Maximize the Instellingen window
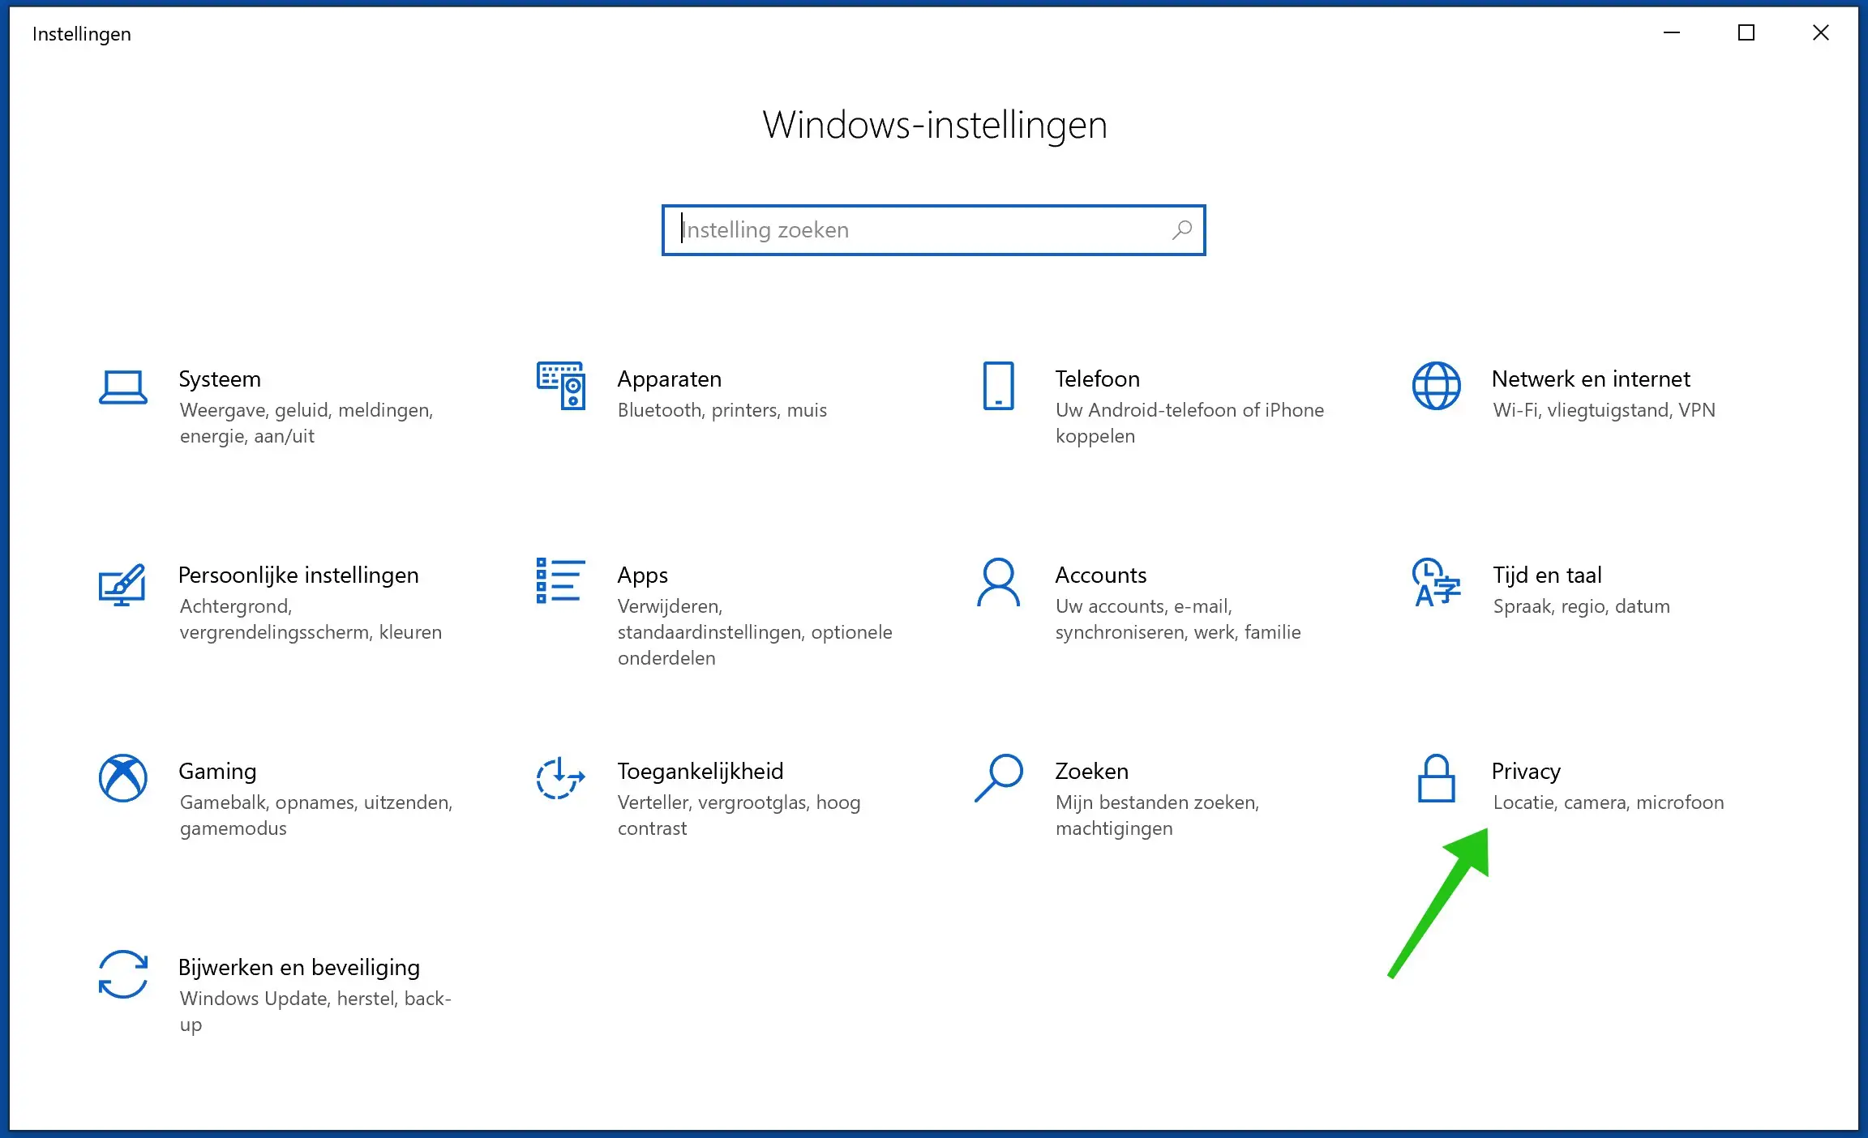Image resolution: width=1868 pixels, height=1138 pixels. click(1746, 32)
